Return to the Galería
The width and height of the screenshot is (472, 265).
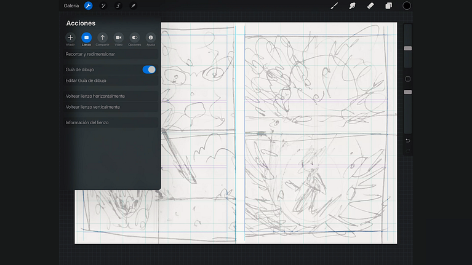click(x=71, y=6)
